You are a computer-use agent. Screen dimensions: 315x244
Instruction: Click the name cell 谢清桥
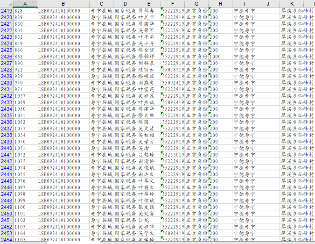click(x=149, y=161)
